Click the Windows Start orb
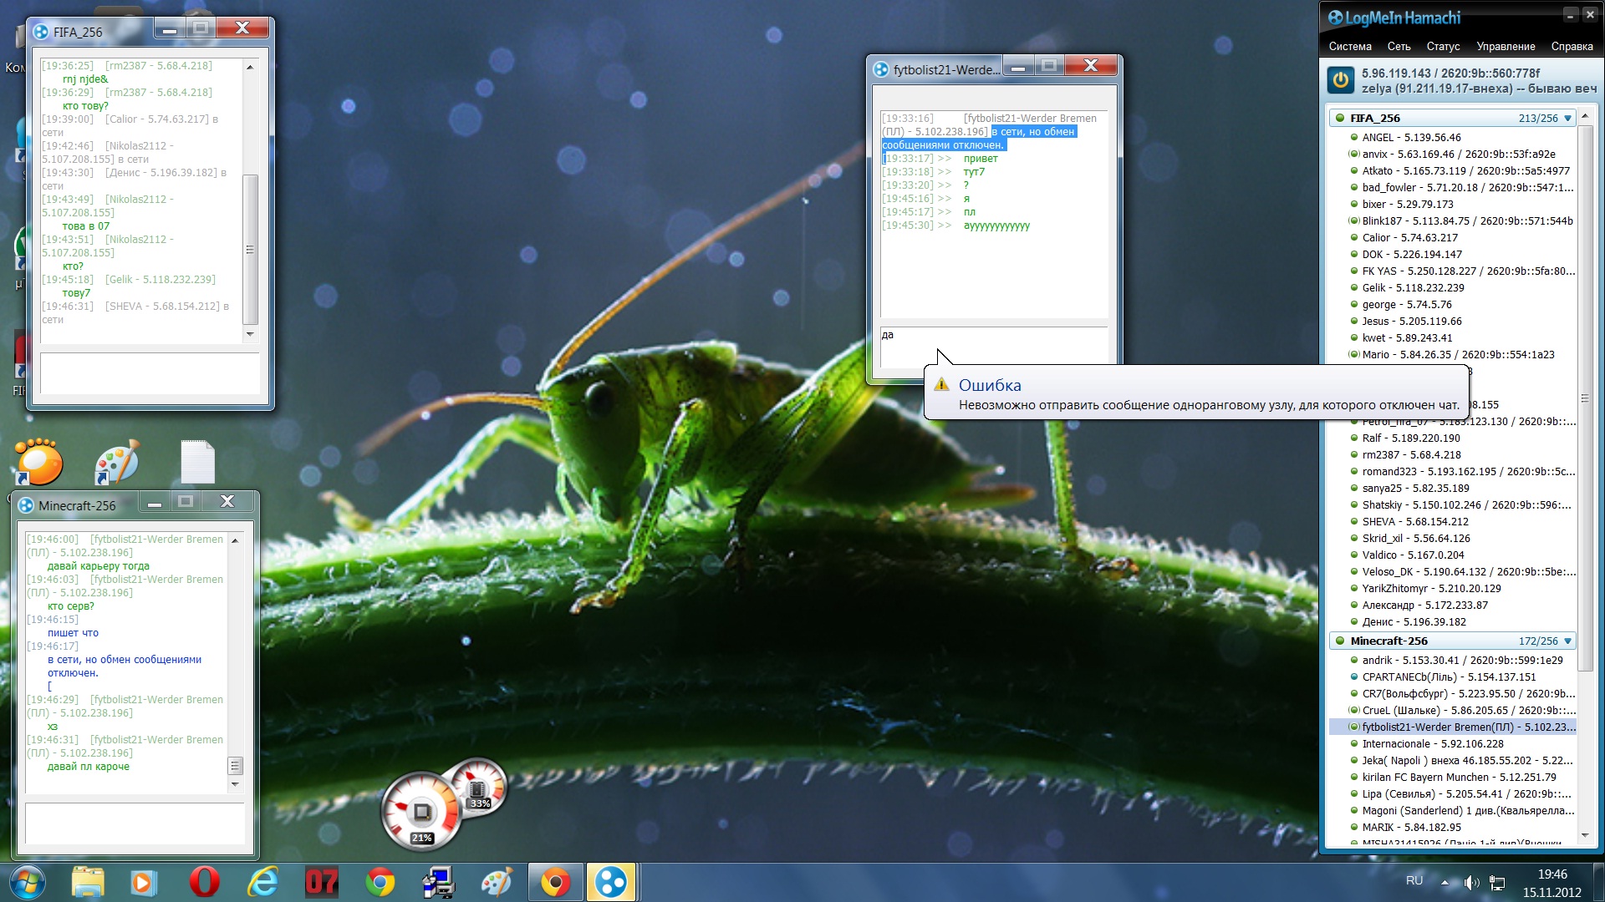This screenshot has width=1605, height=902. 27,882
